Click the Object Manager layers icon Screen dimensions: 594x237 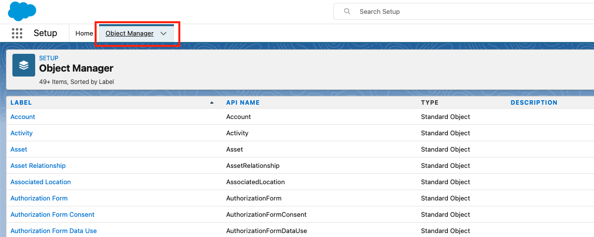[24, 65]
